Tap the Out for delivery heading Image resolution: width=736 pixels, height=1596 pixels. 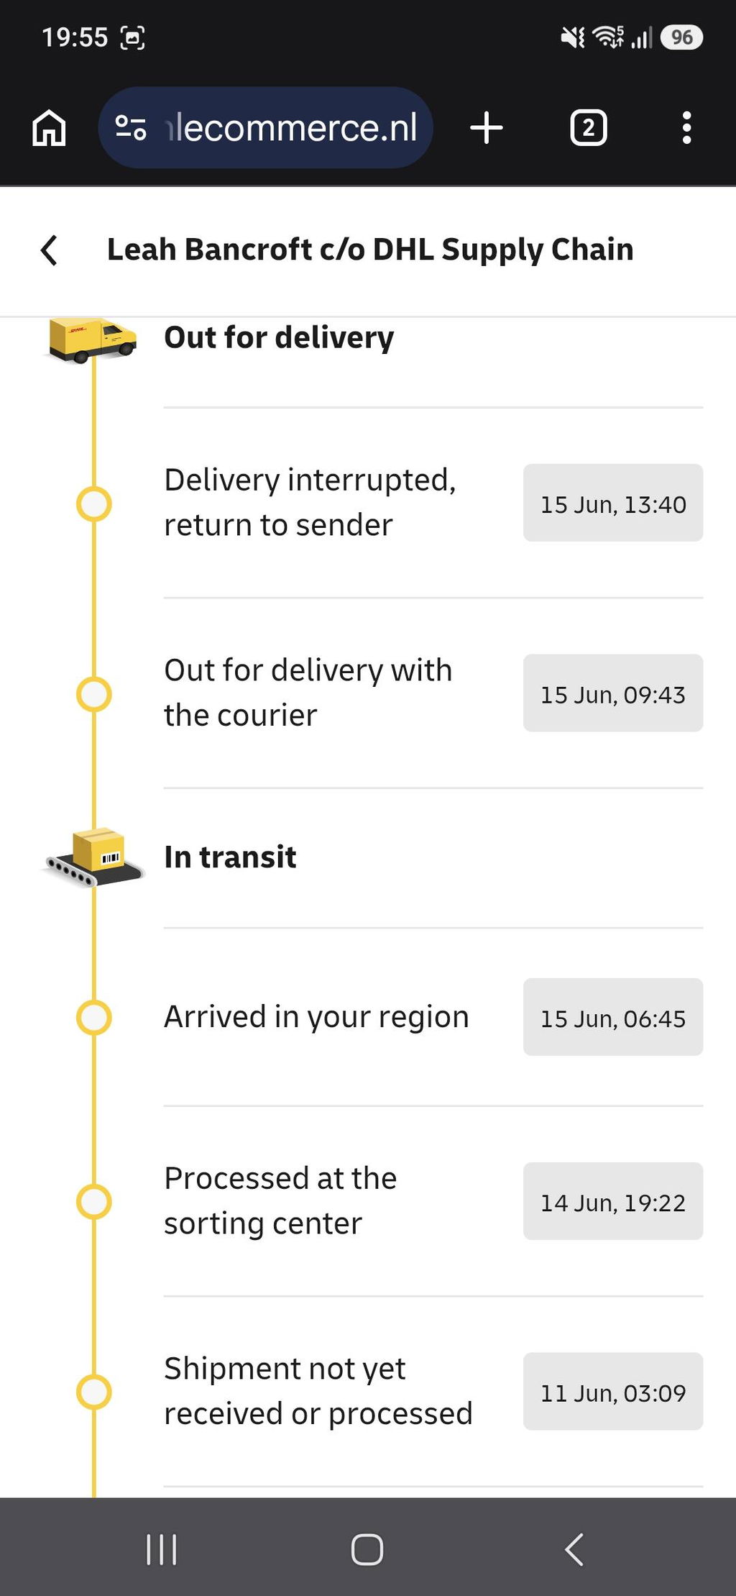279,337
